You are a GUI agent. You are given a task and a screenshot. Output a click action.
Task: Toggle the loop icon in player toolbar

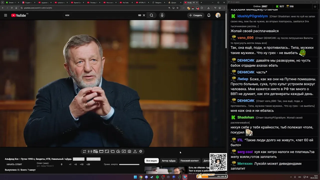[x=84, y=151]
